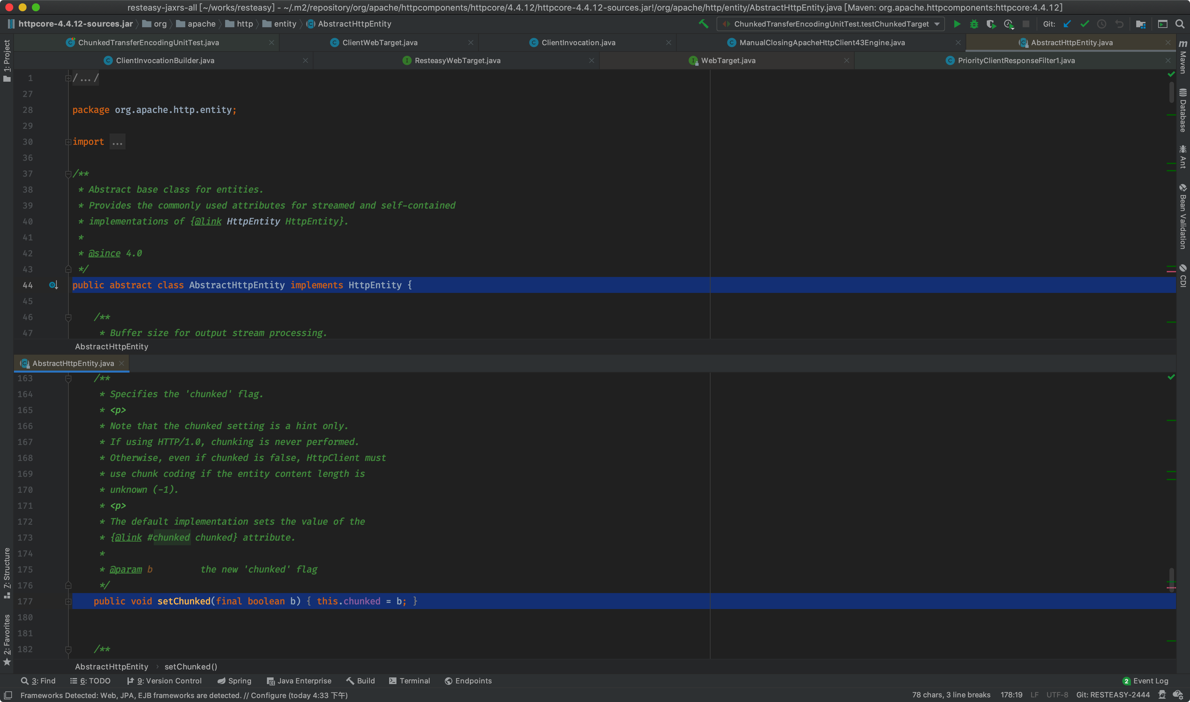Click Git Commit checkmark icon
The width and height of the screenshot is (1190, 702).
tap(1084, 24)
